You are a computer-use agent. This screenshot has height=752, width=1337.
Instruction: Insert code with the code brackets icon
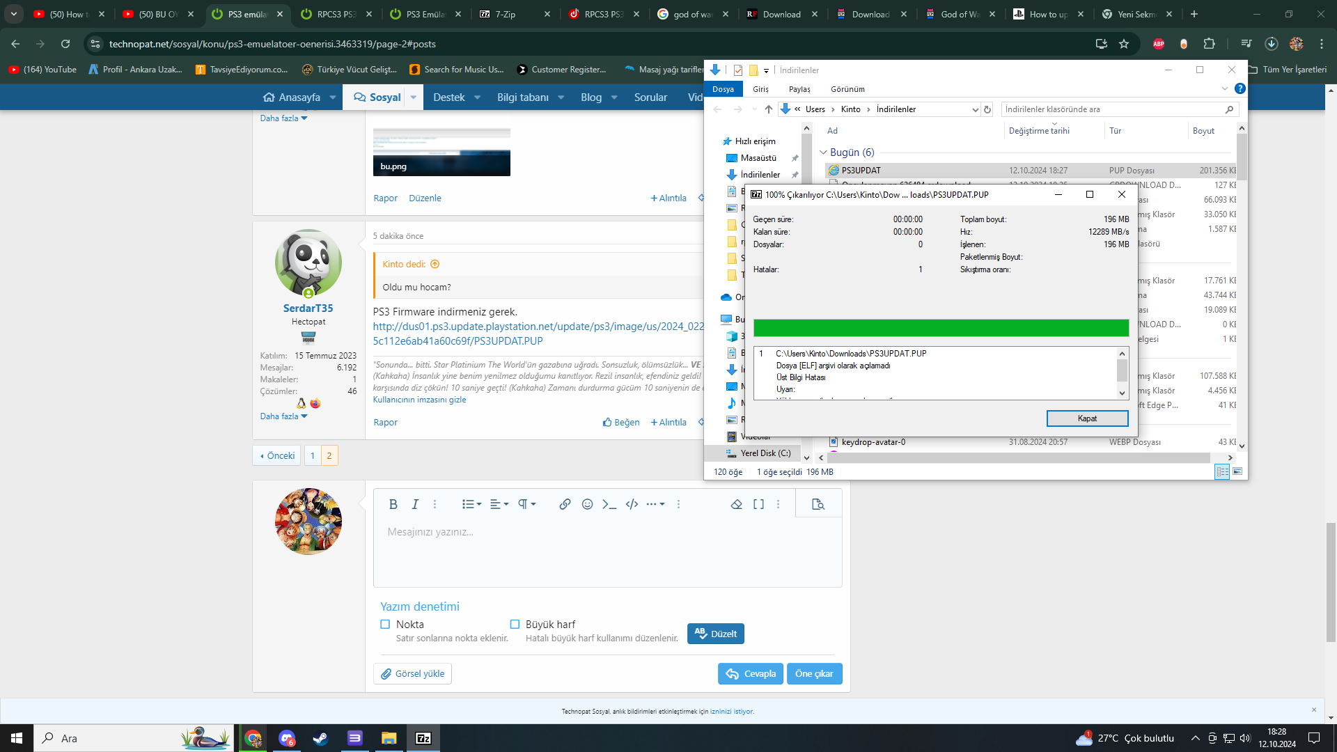(632, 504)
